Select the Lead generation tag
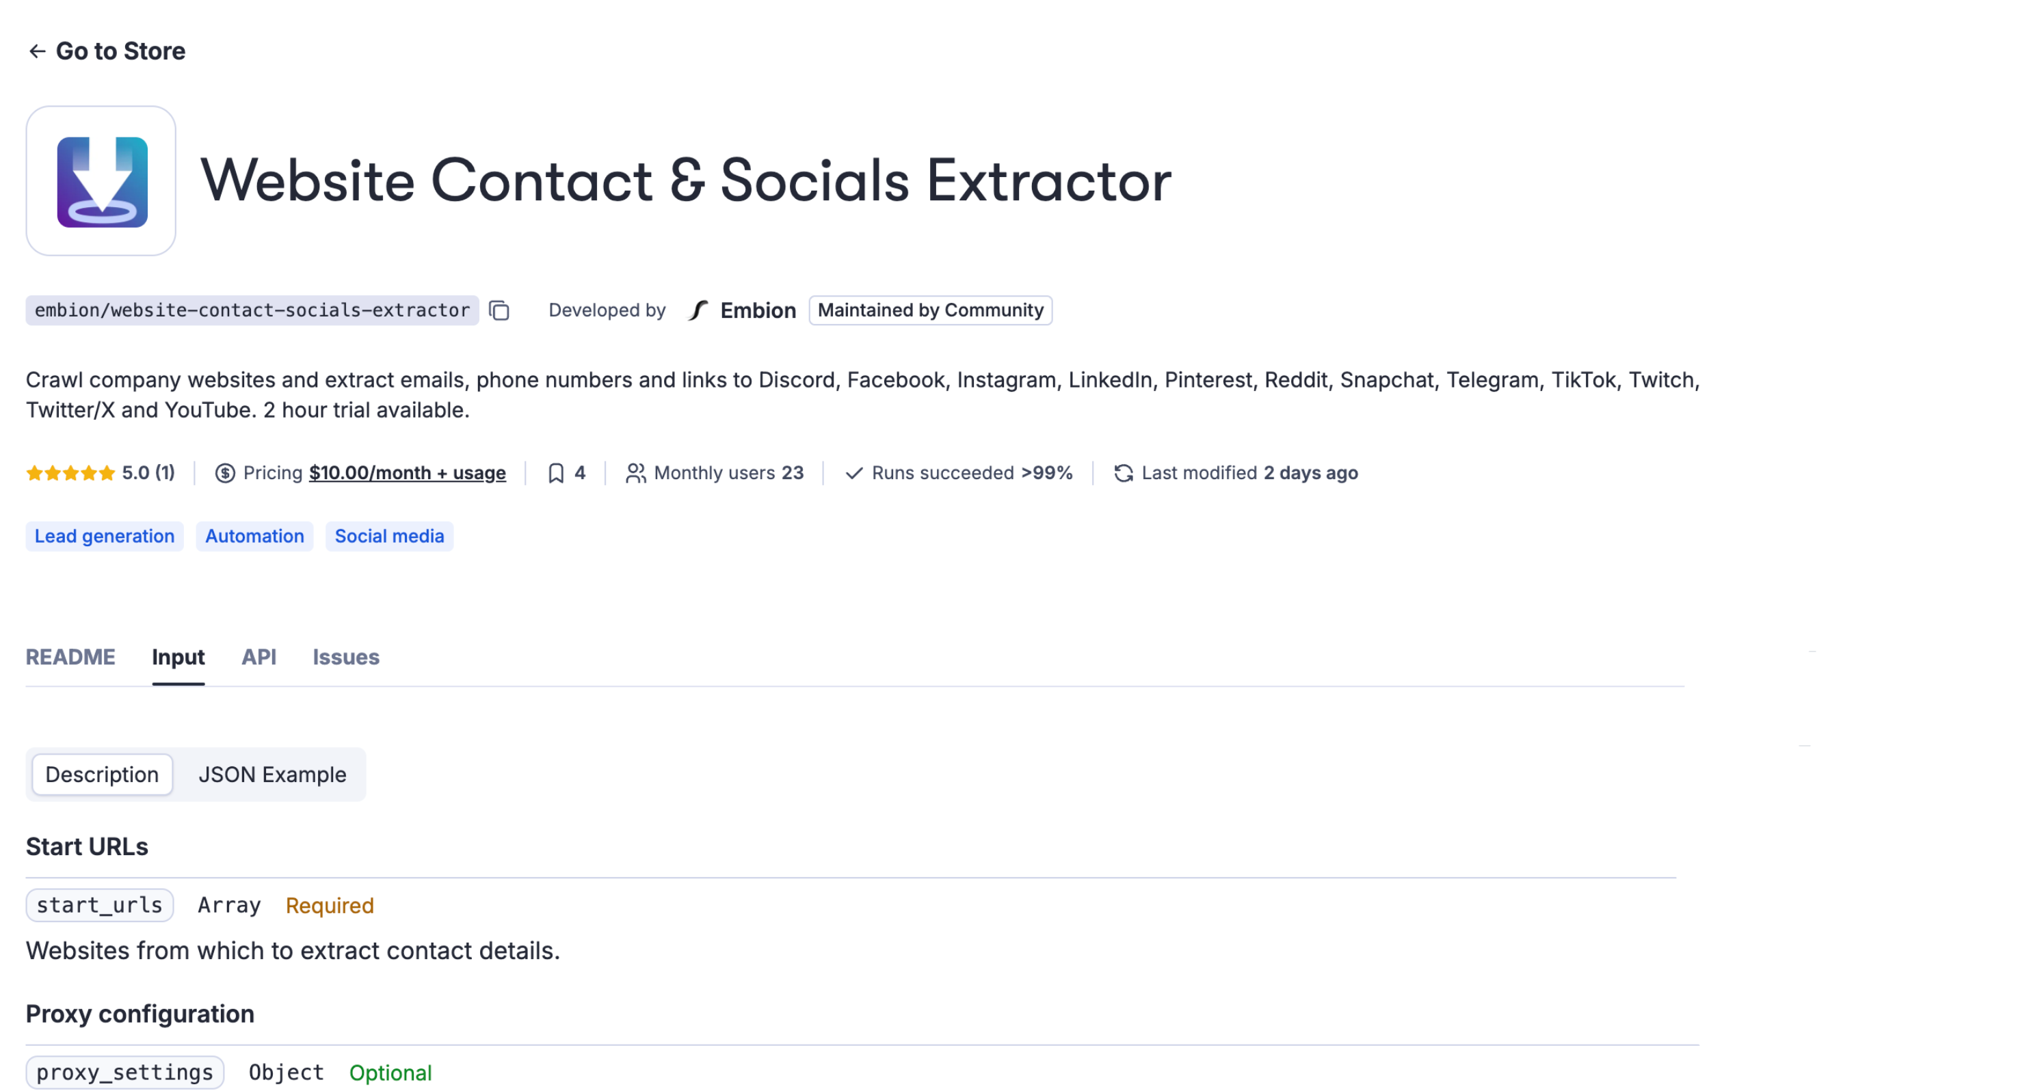The height and width of the screenshot is (1091, 2042). [x=104, y=536]
